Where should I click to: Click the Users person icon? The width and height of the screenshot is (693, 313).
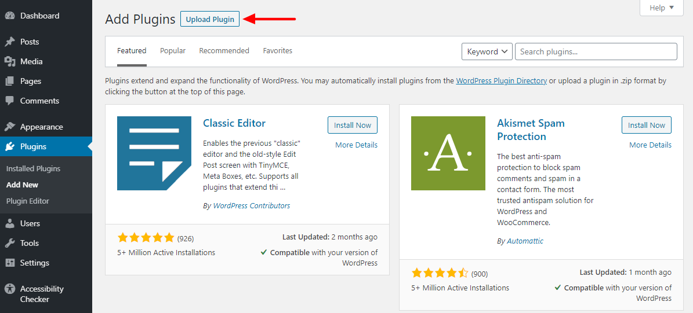point(10,223)
